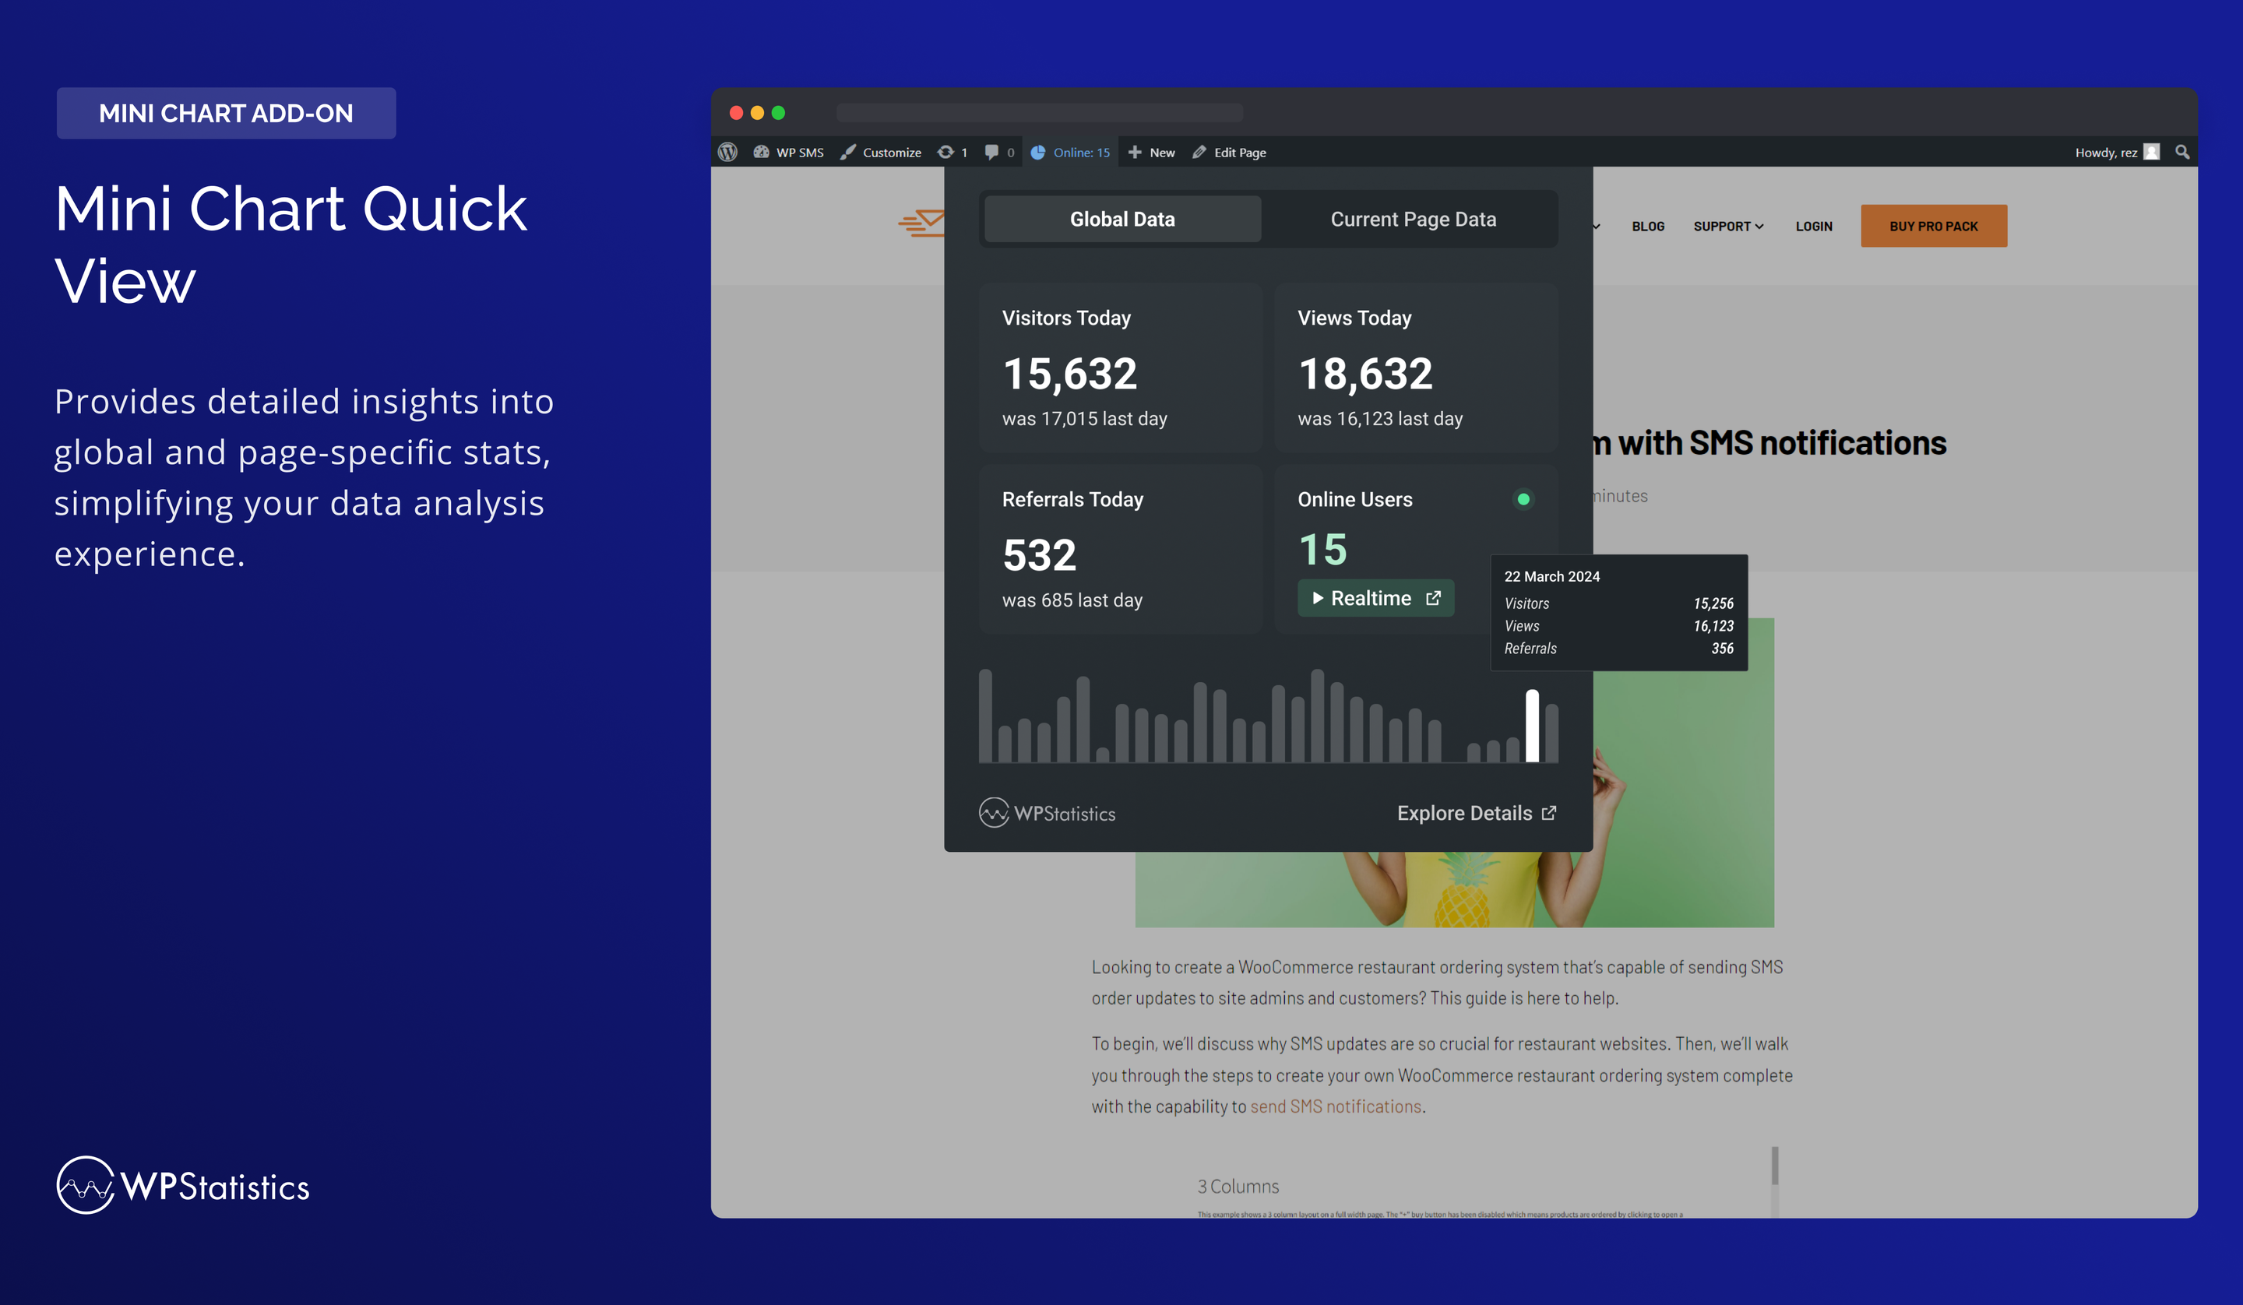Expand the SUPPORT dropdown menu
2243x1305 pixels.
[x=1727, y=226]
